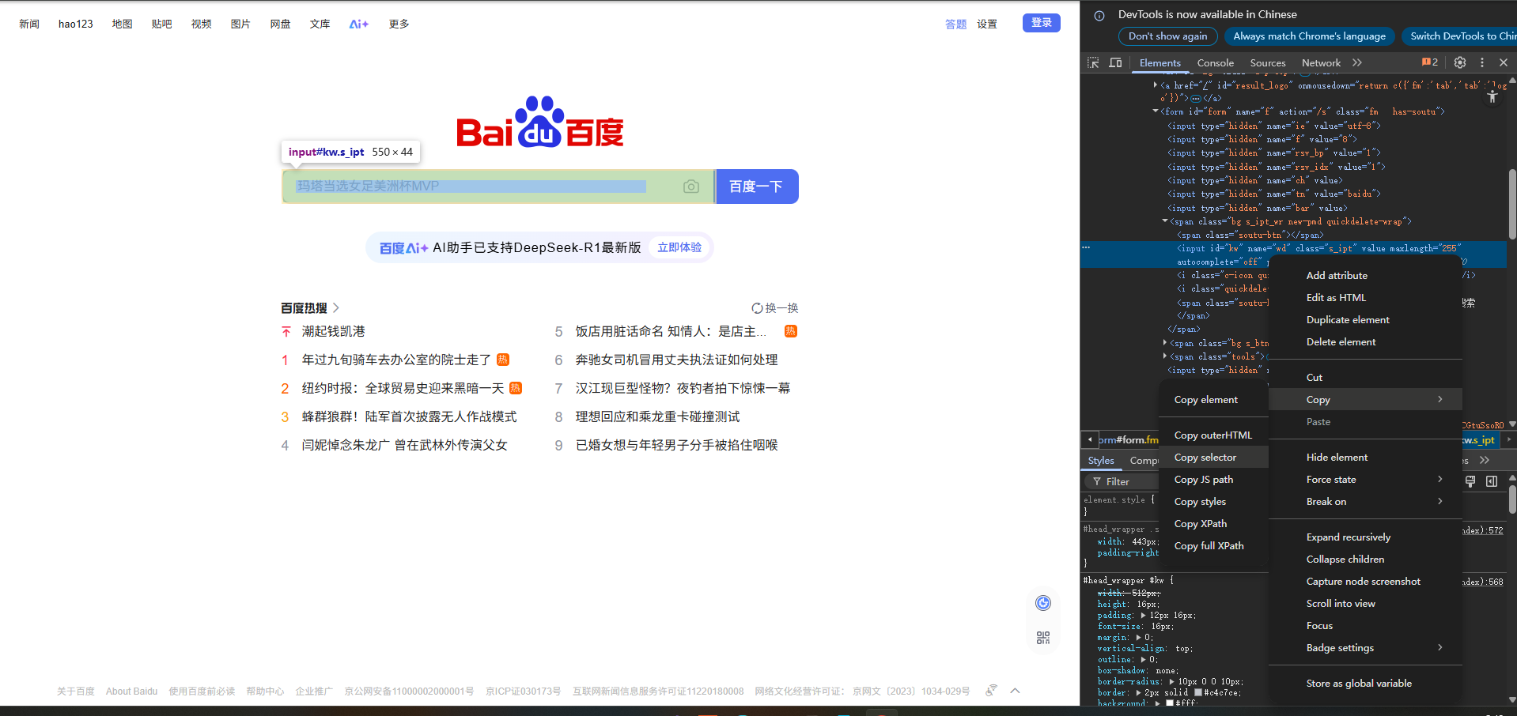The height and width of the screenshot is (716, 1517).
Task: Switch to the Console tab
Action: pyautogui.click(x=1215, y=63)
